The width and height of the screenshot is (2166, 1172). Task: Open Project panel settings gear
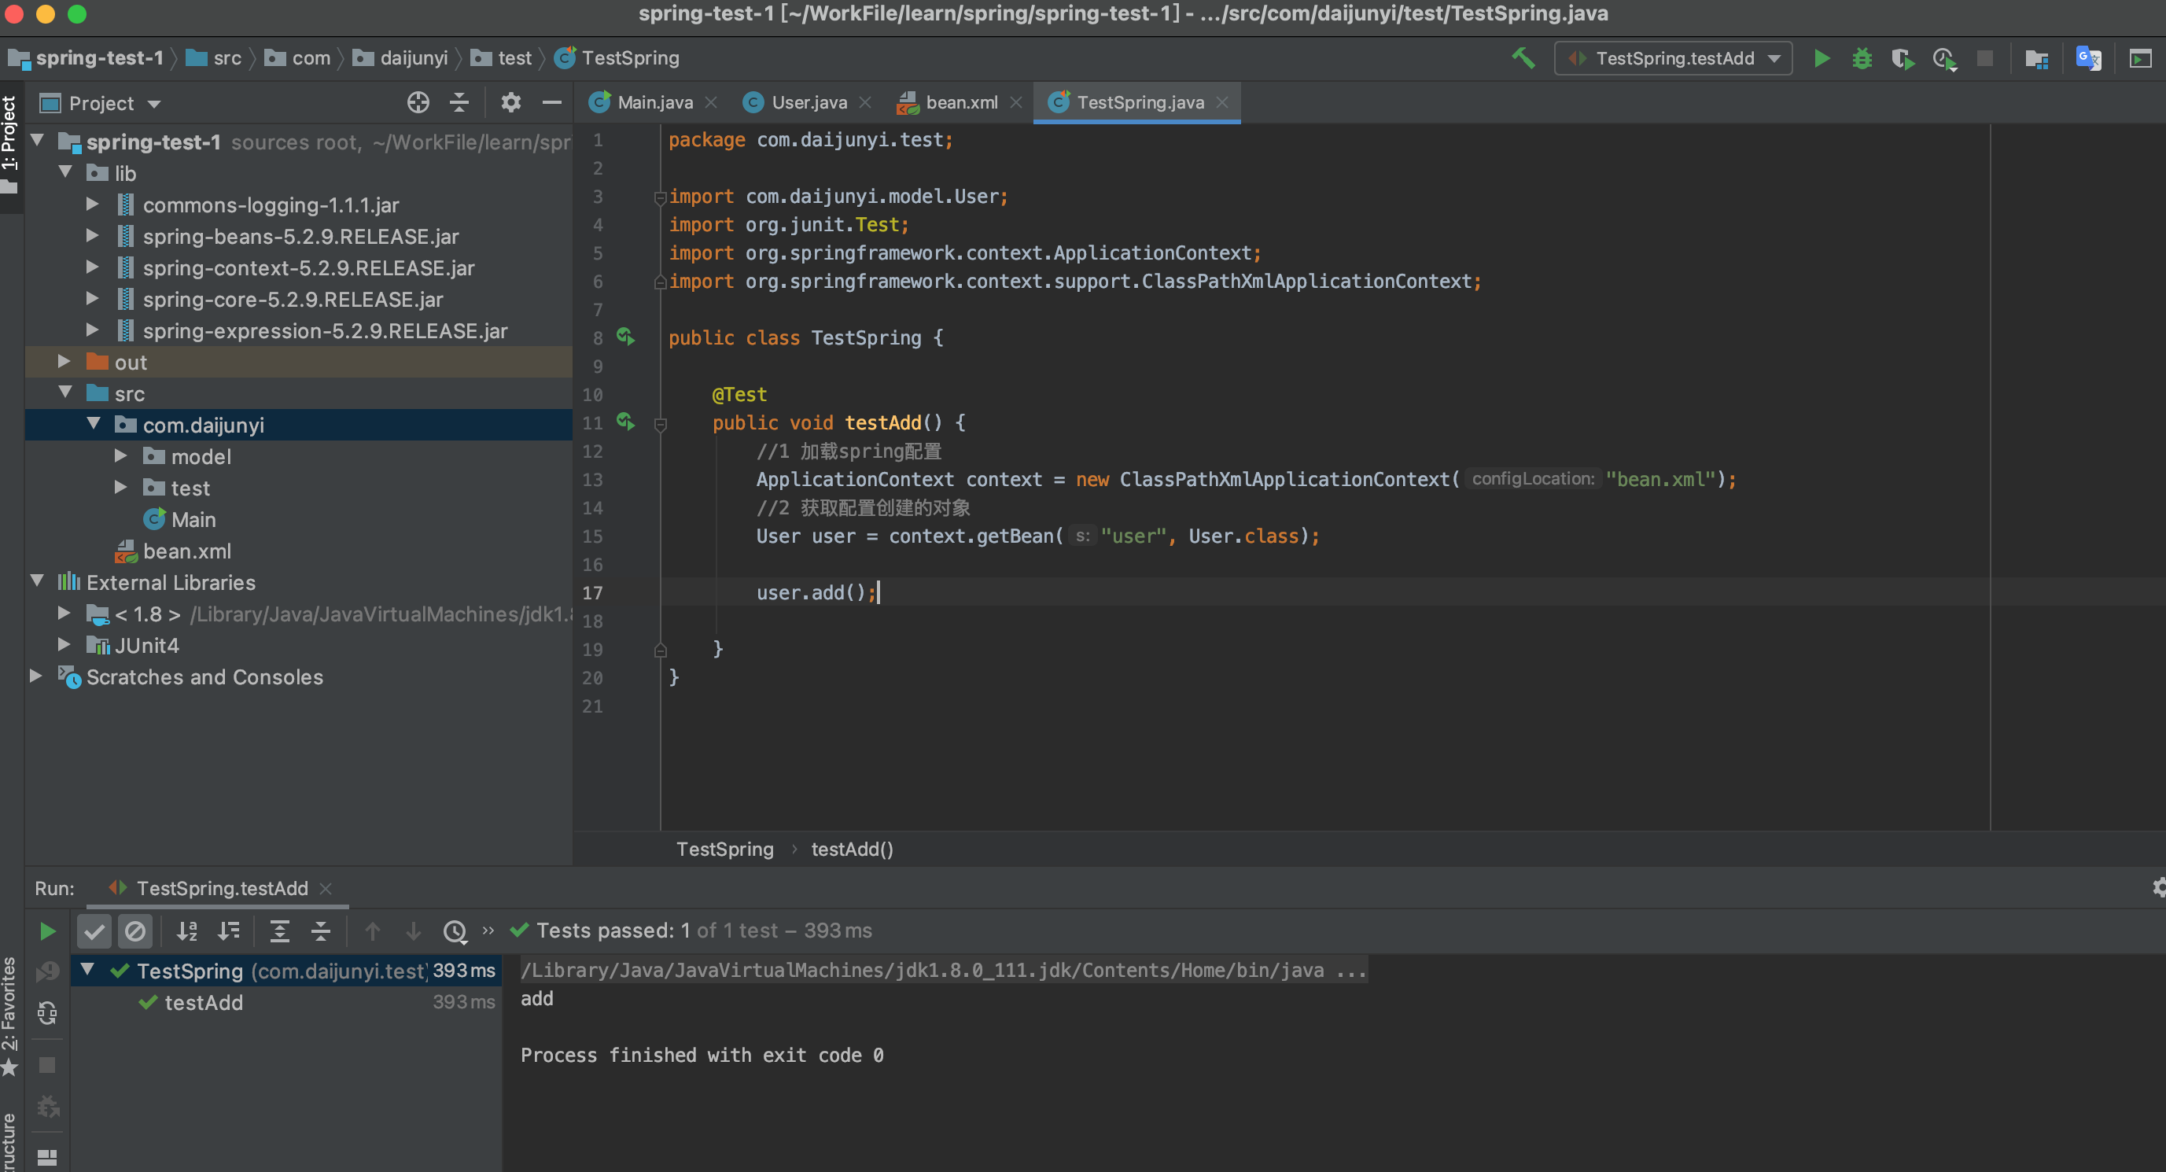[510, 102]
